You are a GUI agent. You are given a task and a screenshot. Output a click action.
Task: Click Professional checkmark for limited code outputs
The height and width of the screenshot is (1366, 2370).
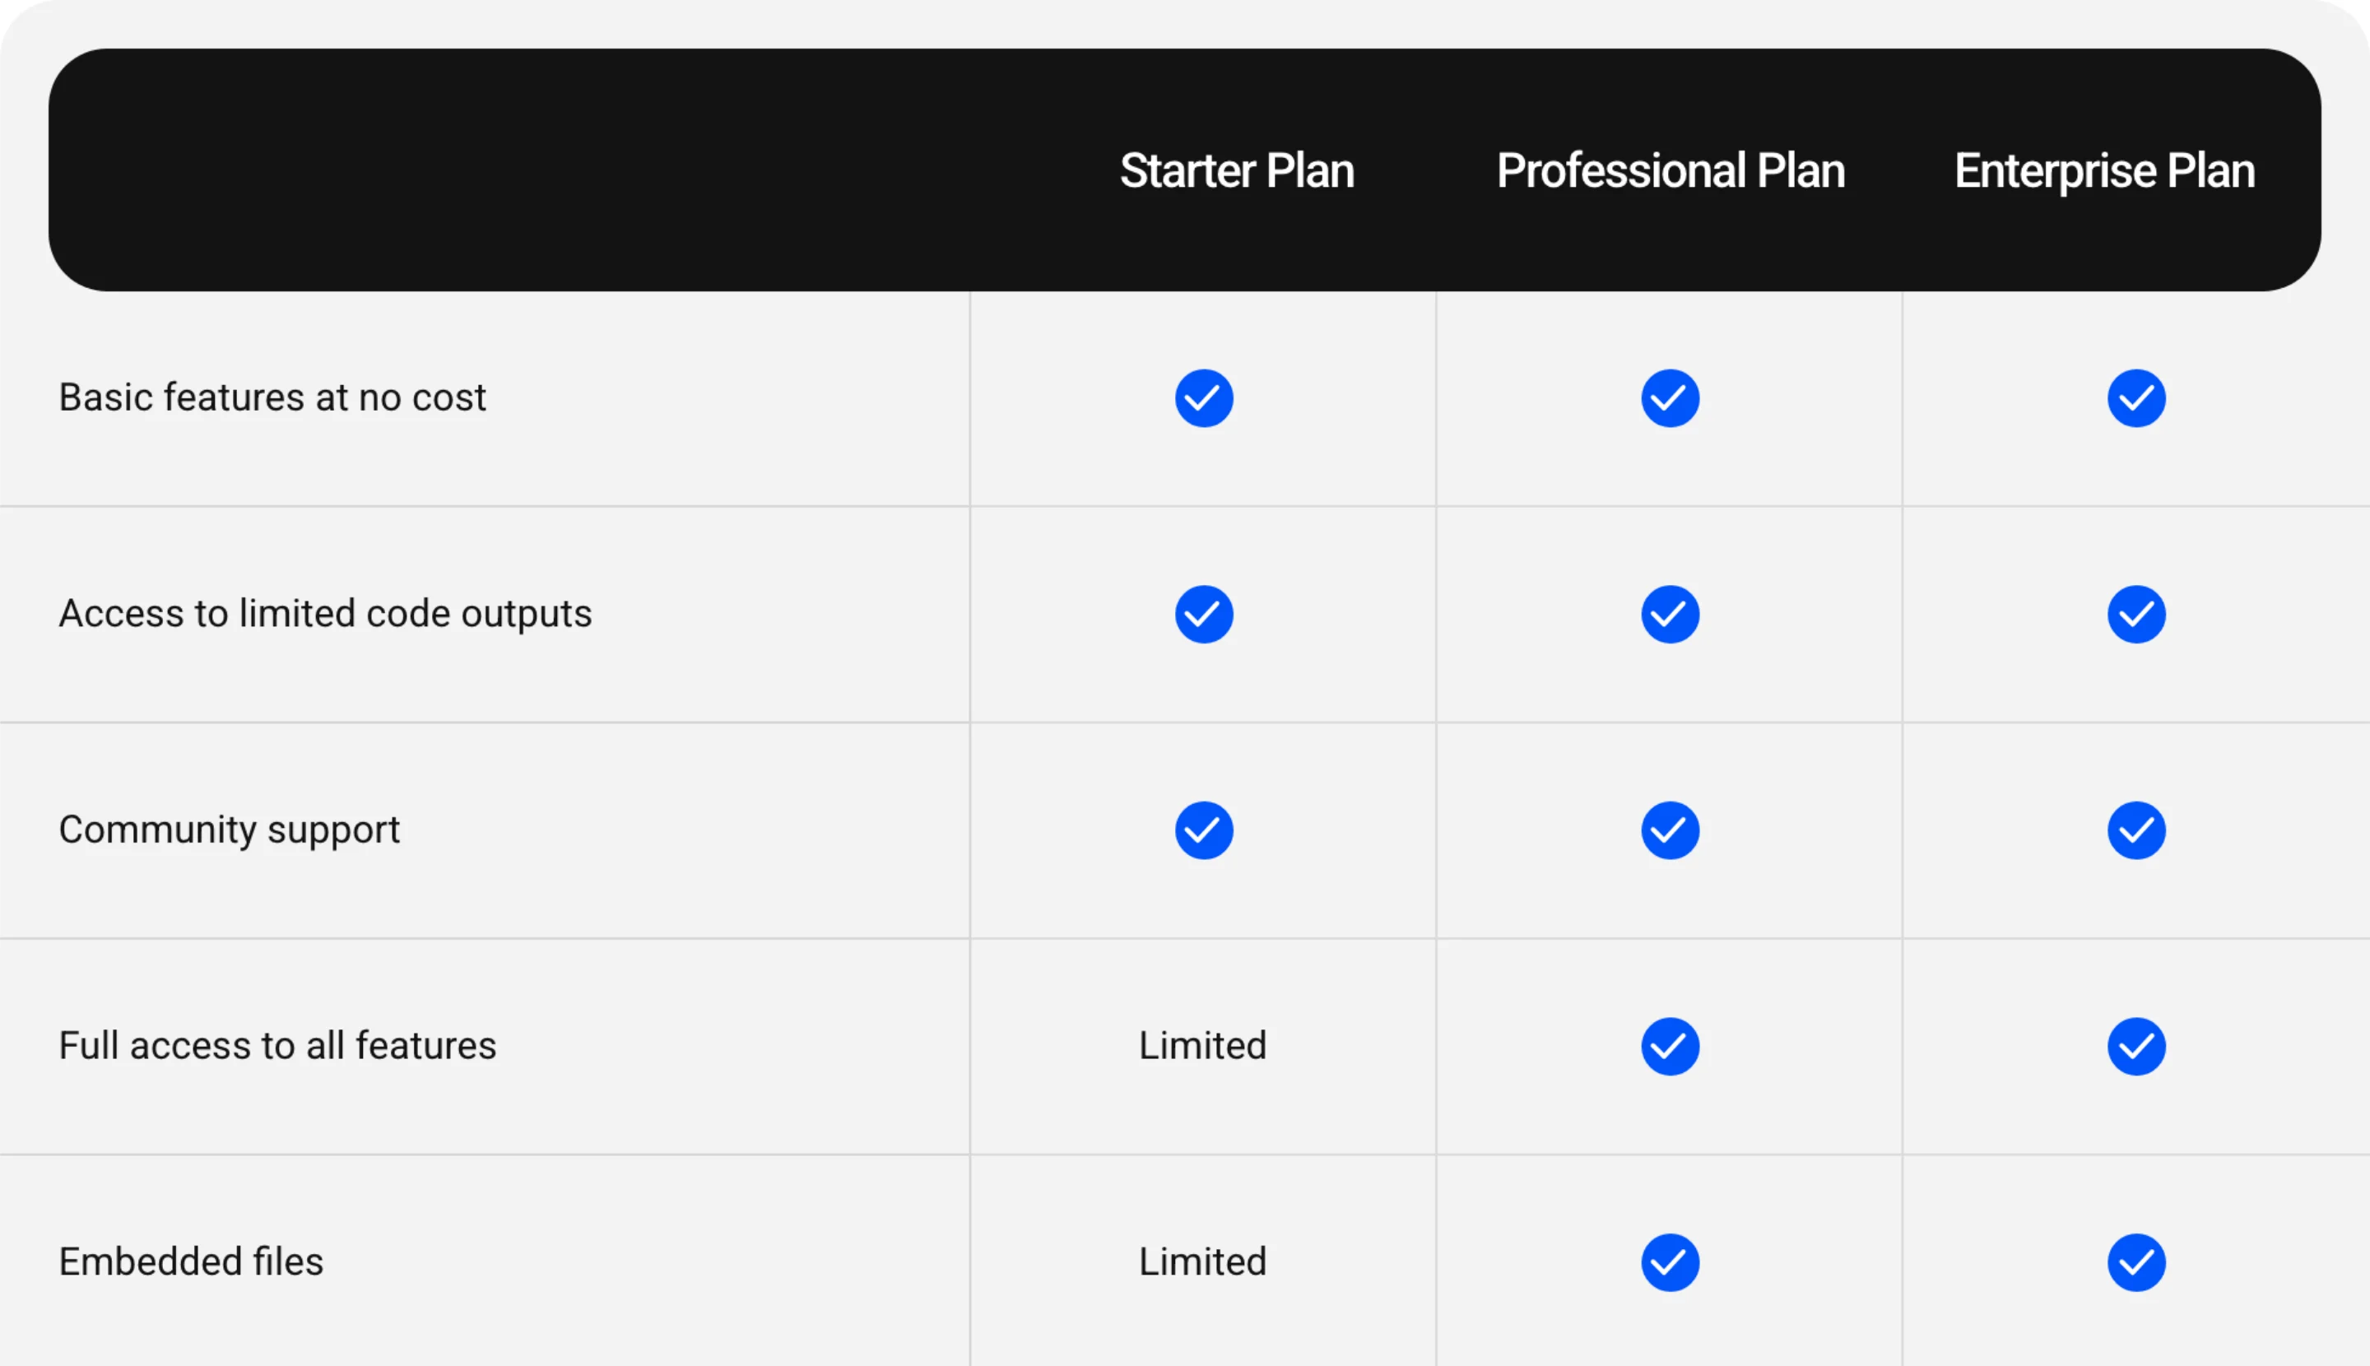pos(1670,615)
